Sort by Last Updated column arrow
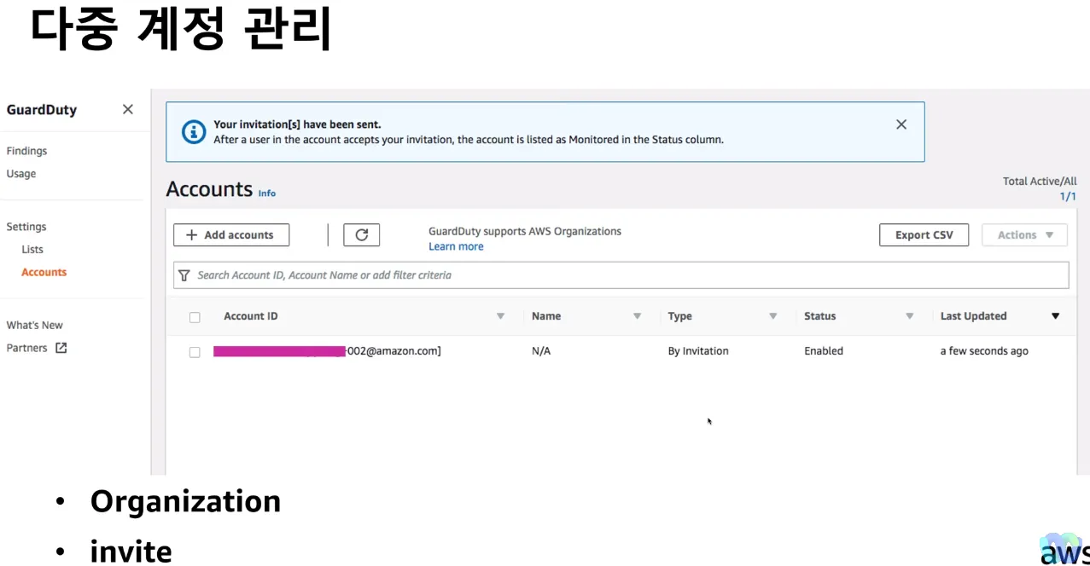 tap(1055, 316)
